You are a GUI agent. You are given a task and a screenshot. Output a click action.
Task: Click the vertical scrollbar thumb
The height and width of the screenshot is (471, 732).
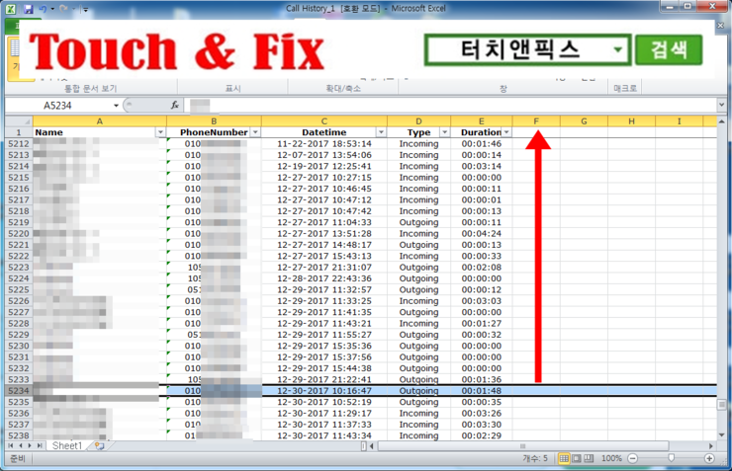coord(722,405)
